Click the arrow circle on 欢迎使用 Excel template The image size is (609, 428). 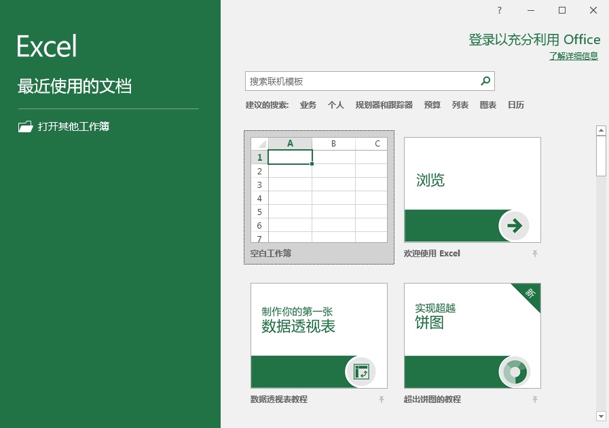tap(515, 225)
